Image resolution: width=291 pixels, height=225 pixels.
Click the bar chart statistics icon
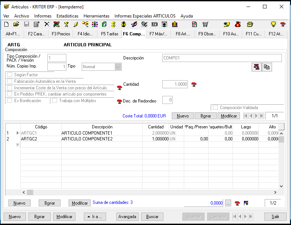click(x=175, y=24)
